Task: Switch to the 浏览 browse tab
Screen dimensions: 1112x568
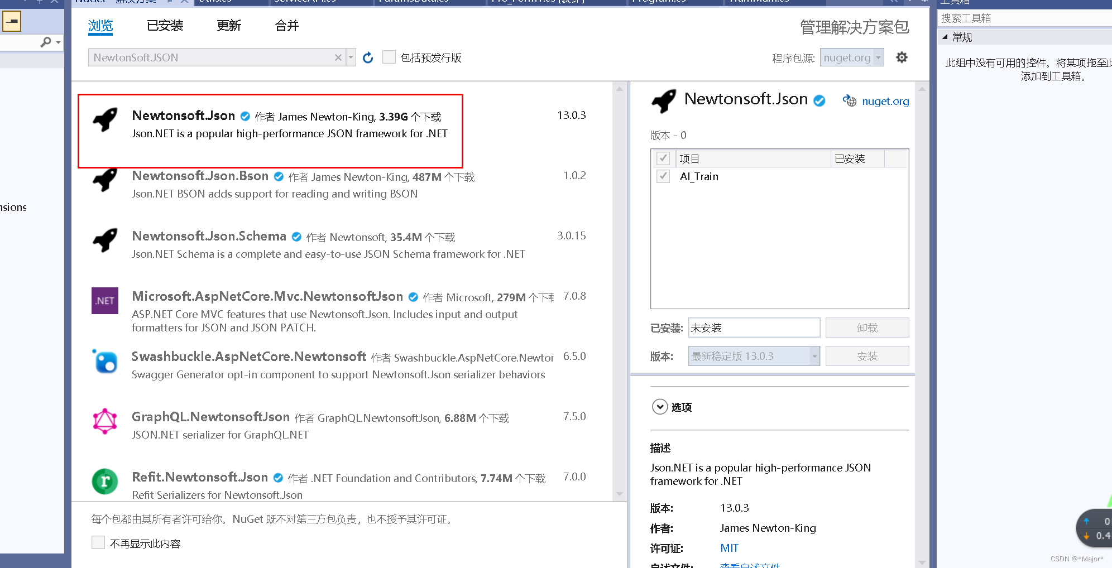Action: 100,26
